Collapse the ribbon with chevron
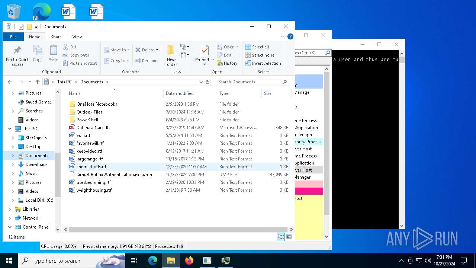 [282, 36]
